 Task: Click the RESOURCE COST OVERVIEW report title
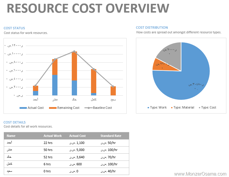tap(88, 8)
